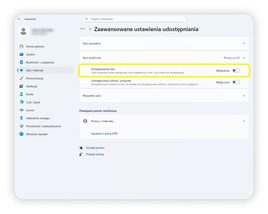Image resolution: width=268 pixels, height=214 pixels.
Task: Click the Przekaż opinię link
Action: pyautogui.click(x=95, y=154)
